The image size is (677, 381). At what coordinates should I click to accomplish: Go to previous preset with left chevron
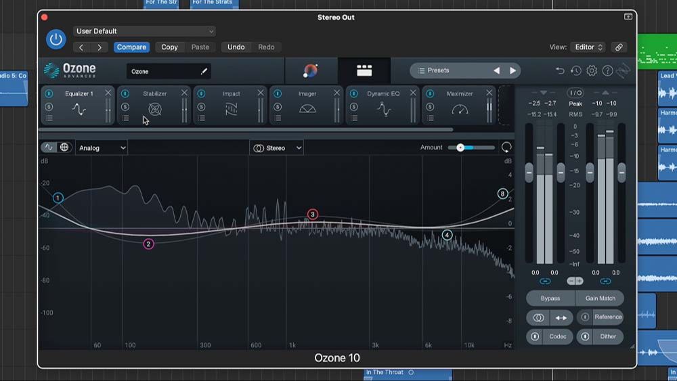pyautogui.click(x=81, y=47)
